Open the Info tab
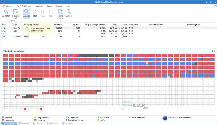 click(x=68, y=6)
